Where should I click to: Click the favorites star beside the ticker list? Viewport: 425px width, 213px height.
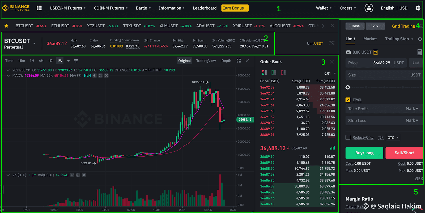click(x=6, y=26)
